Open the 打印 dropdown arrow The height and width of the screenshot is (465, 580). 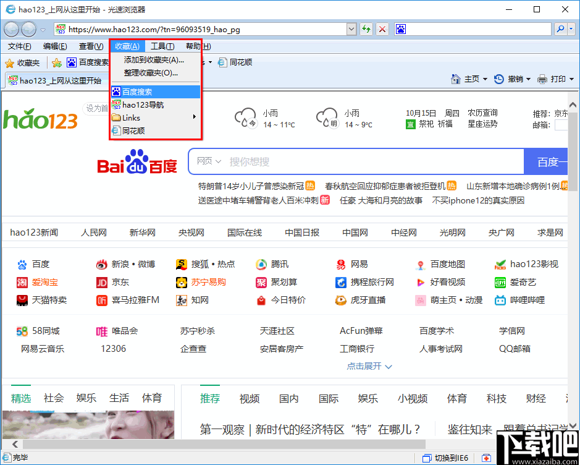pyautogui.click(x=571, y=79)
